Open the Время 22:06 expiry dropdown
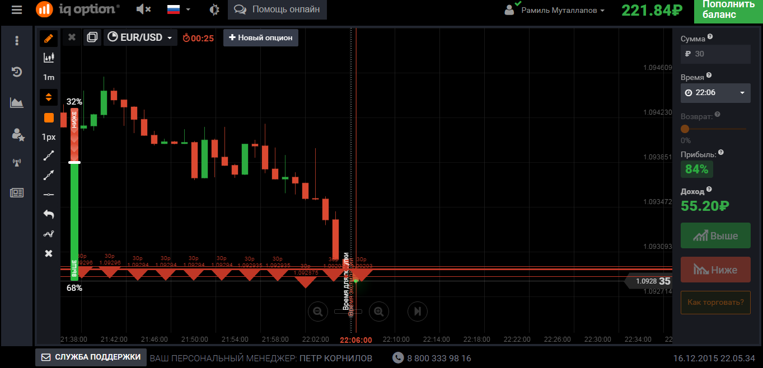This screenshot has height=368, width=763. click(x=715, y=92)
